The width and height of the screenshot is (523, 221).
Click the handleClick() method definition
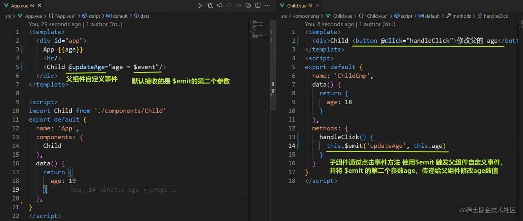tap(342, 137)
